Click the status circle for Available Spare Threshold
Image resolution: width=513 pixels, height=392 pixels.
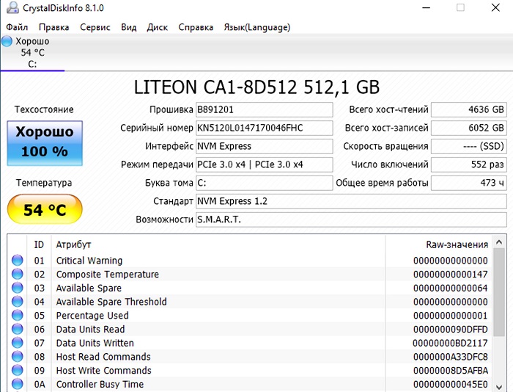point(18,302)
